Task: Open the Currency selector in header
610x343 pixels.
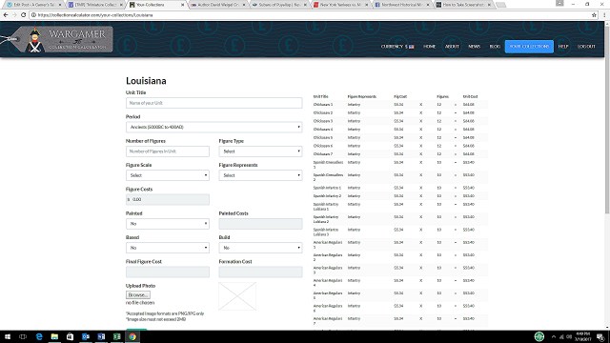Action: pyautogui.click(x=397, y=47)
